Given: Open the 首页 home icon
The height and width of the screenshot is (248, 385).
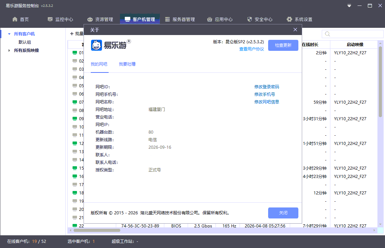Looking at the screenshot, I should click(14, 19).
